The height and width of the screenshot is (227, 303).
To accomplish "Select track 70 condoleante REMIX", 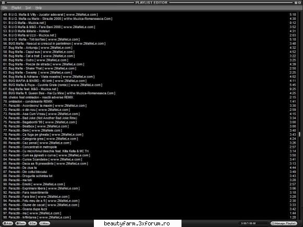I will click(149, 102).
